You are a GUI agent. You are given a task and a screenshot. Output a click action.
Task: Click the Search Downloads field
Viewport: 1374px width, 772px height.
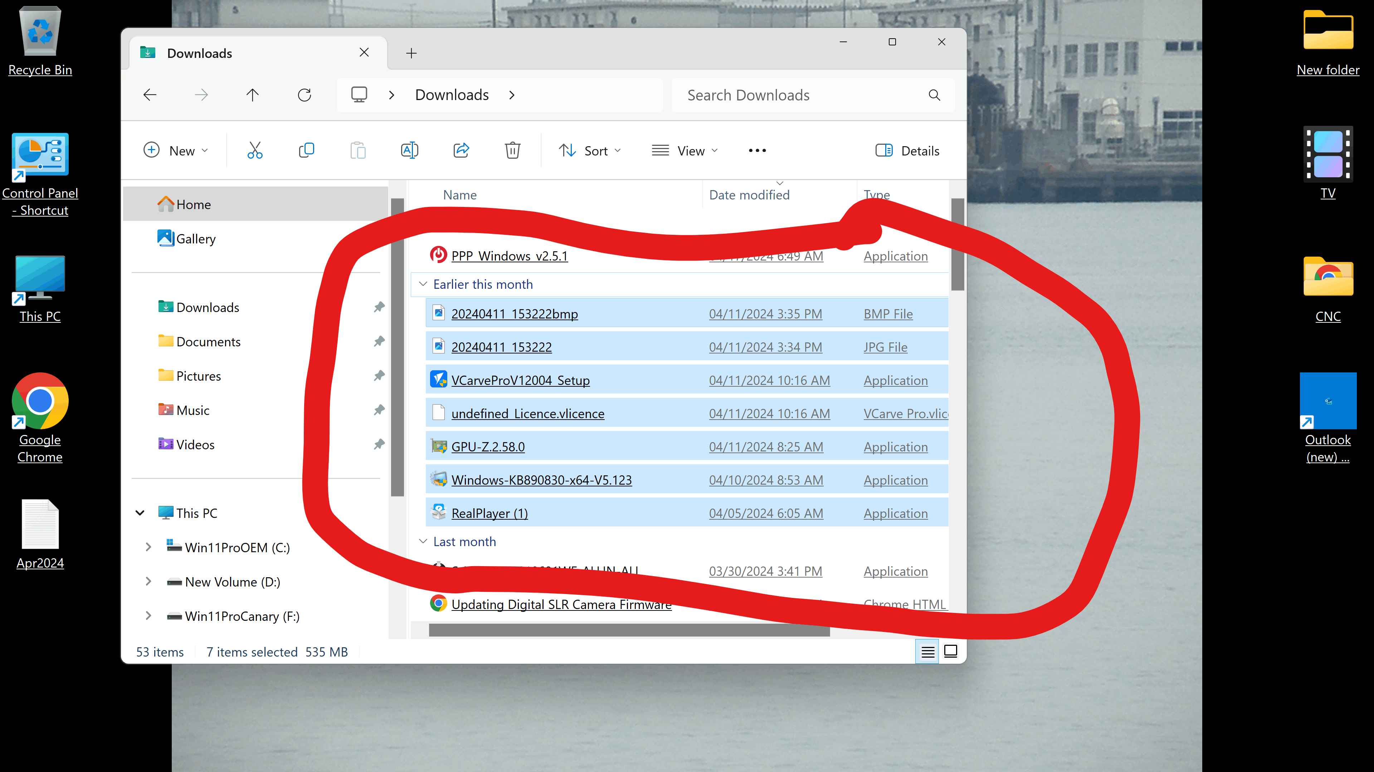(800, 95)
